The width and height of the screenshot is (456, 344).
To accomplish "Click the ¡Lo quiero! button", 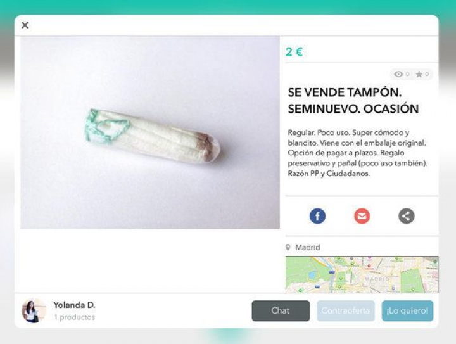I will pos(407,310).
